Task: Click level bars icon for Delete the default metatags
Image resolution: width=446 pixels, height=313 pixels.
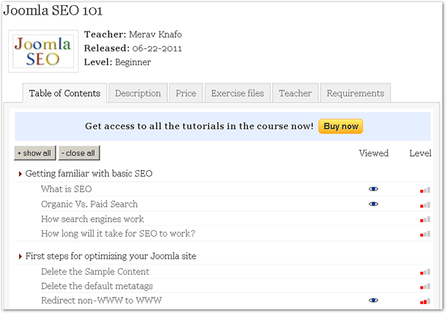Action: pyautogui.click(x=425, y=287)
